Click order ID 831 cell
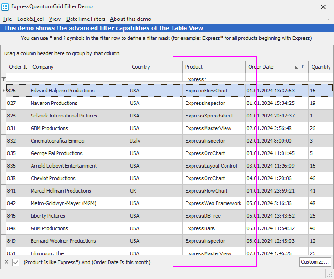 pos(18,128)
